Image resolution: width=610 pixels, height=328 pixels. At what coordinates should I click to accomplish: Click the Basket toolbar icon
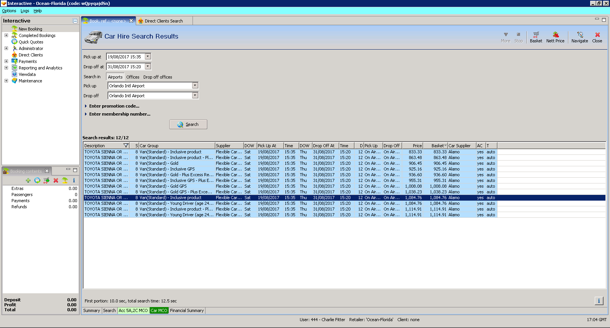click(x=536, y=37)
